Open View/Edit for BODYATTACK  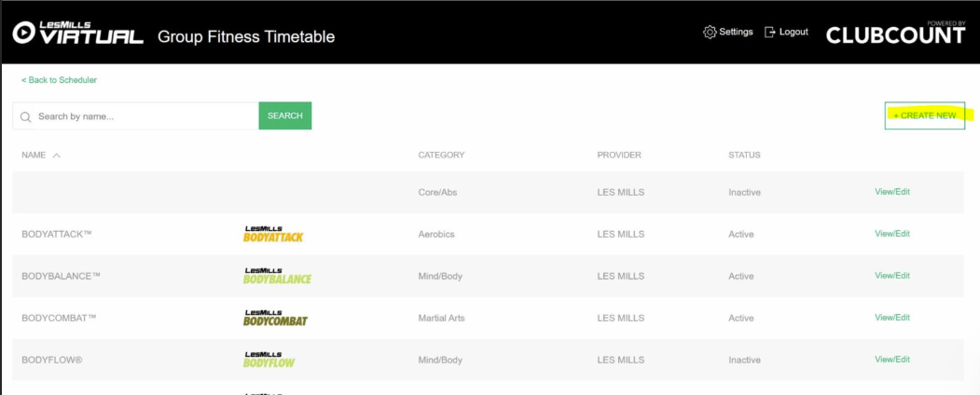891,234
